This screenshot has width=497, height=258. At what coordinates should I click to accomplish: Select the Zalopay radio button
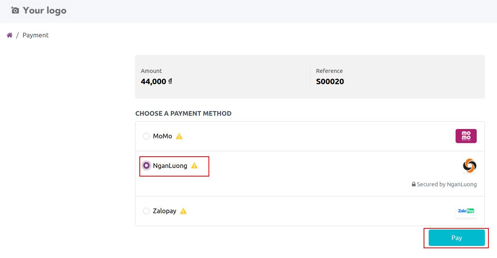146,211
